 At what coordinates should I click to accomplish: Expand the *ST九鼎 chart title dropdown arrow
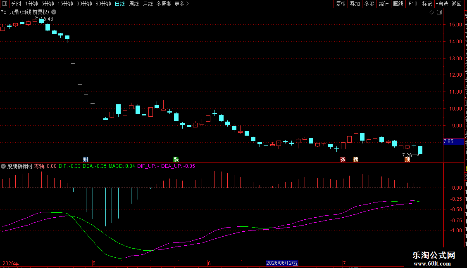tap(54, 12)
